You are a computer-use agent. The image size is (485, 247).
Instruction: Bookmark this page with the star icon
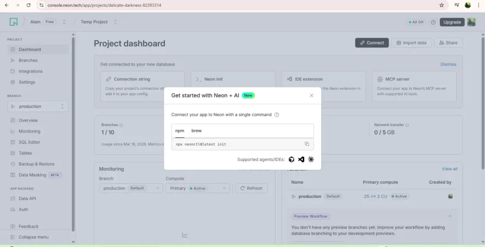[x=441, y=5]
